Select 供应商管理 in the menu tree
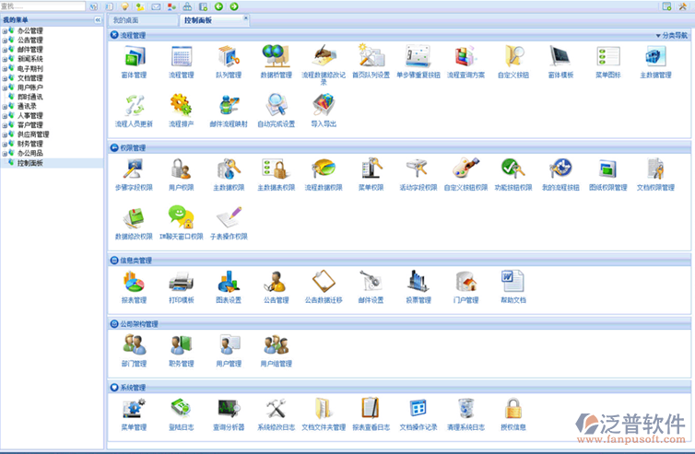Viewport: 695px width, 454px height. click(33, 134)
